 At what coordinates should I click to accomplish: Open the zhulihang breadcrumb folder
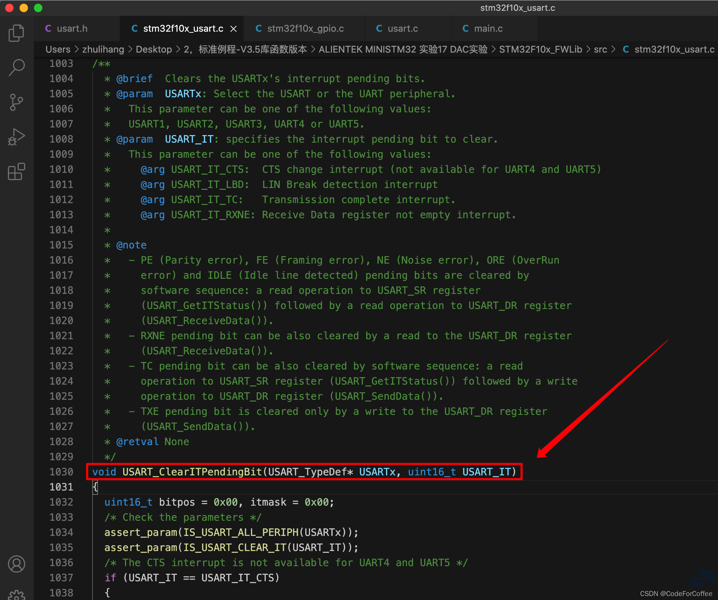(103, 49)
